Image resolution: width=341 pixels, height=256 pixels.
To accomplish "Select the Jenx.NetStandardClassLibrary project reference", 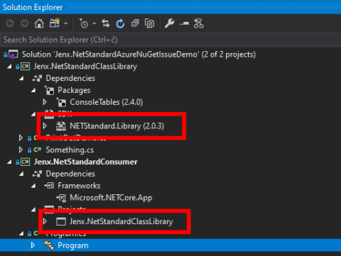I will (121, 221).
